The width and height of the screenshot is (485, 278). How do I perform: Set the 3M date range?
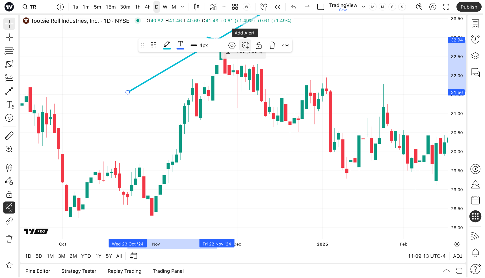62,256
